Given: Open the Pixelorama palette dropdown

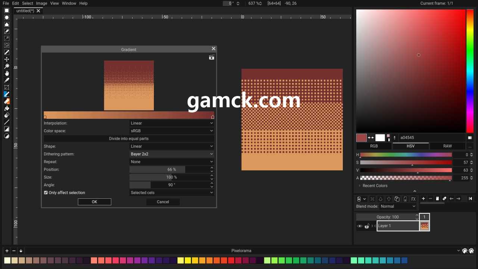Looking at the screenshot, I should 241,251.
